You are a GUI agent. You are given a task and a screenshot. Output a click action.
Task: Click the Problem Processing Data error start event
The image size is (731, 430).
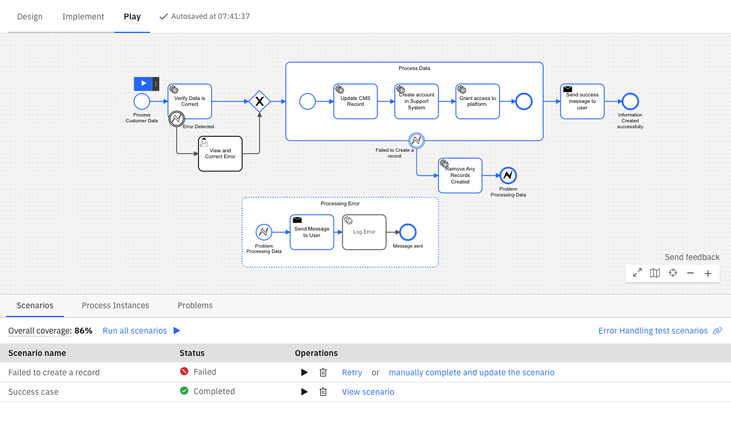[264, 232]
